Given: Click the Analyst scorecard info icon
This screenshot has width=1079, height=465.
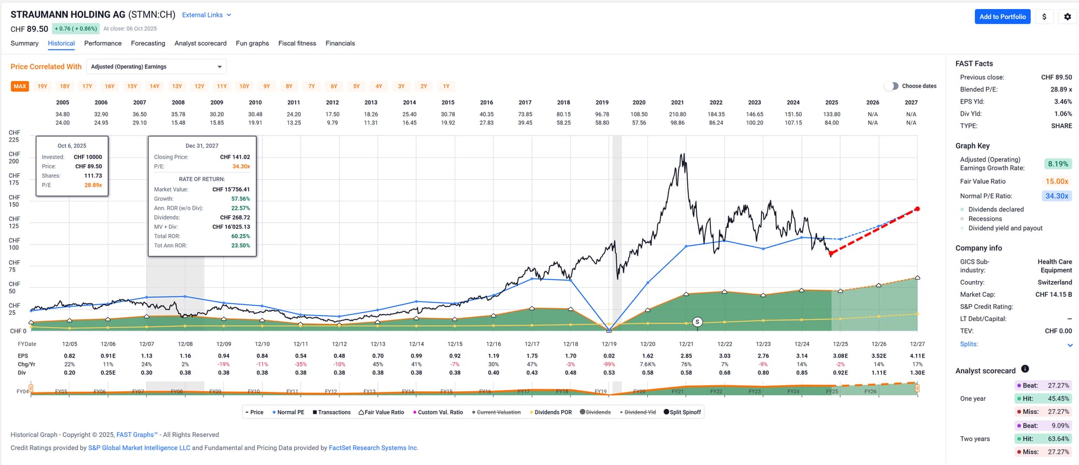Looking at the screenshot, I should pos(1025,369).
